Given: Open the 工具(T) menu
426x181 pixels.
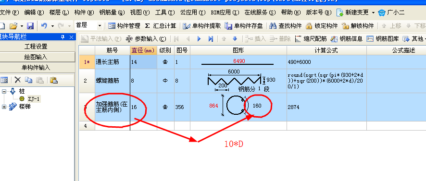Looking at the screenshot, I should [165, 12].
